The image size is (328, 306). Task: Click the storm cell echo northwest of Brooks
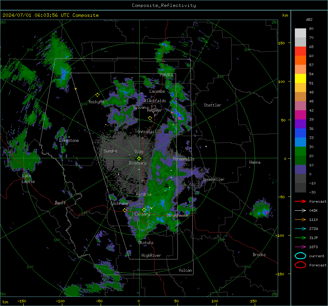pos(261,210)
